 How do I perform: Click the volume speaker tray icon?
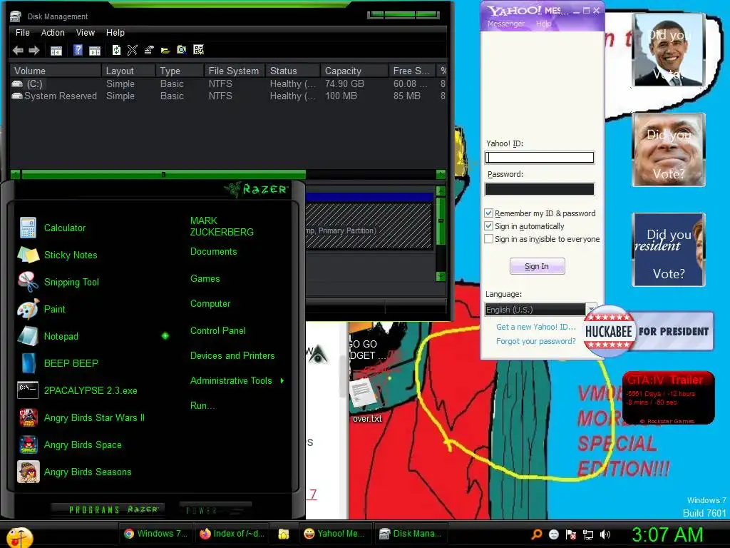tap(605, 534)
